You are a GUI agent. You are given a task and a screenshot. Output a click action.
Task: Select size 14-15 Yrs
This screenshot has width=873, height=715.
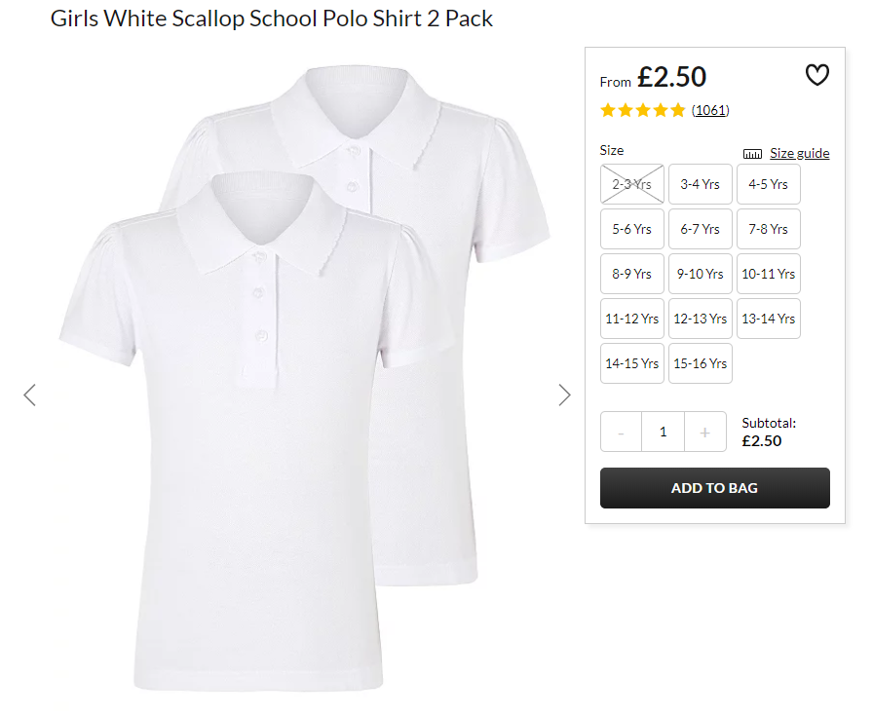coord(632,363)
